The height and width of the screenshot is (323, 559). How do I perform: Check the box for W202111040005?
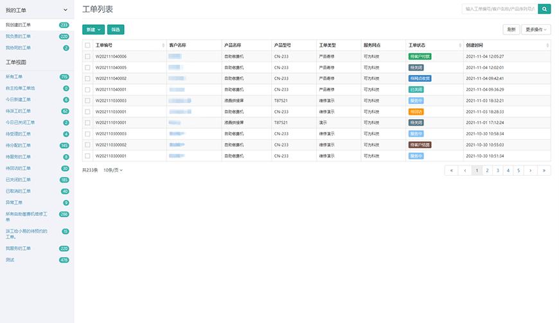click(87, 67)
